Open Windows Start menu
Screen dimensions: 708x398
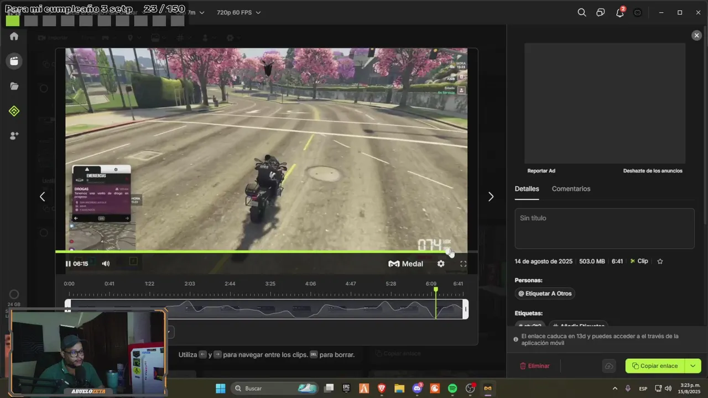click(x=220, y=388)
